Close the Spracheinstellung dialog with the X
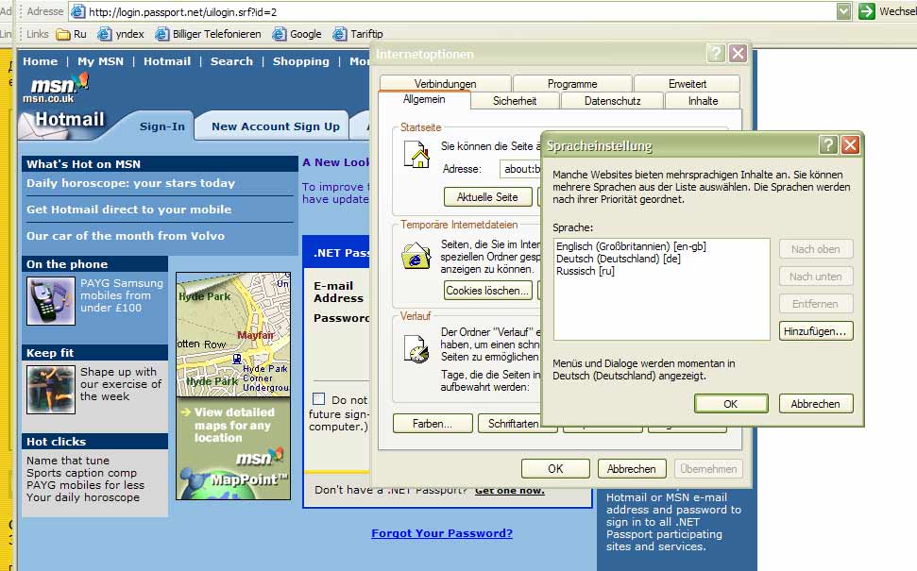Screen dimensions: 917x571 [850, 144]
